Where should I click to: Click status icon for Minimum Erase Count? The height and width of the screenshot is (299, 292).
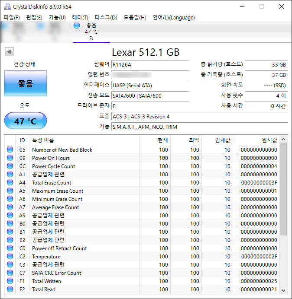[x=10, y=199]
